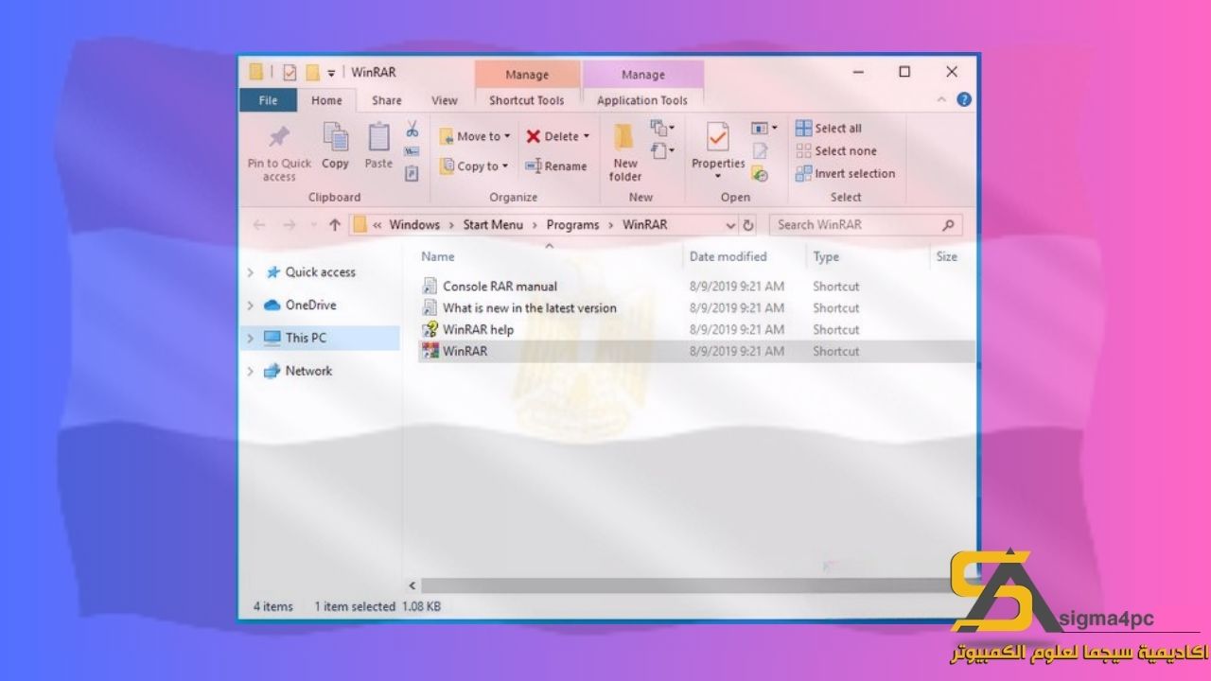The height and width of the screenshot is (681, 1211).
Task: Open the Customize Quick Access Toolbar dropdown
Action: [x=331, y=74]
